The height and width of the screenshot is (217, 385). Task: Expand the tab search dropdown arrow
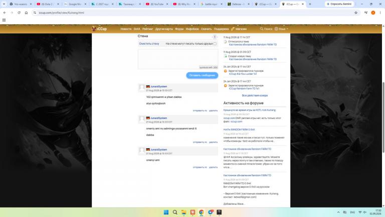point(4,4)
